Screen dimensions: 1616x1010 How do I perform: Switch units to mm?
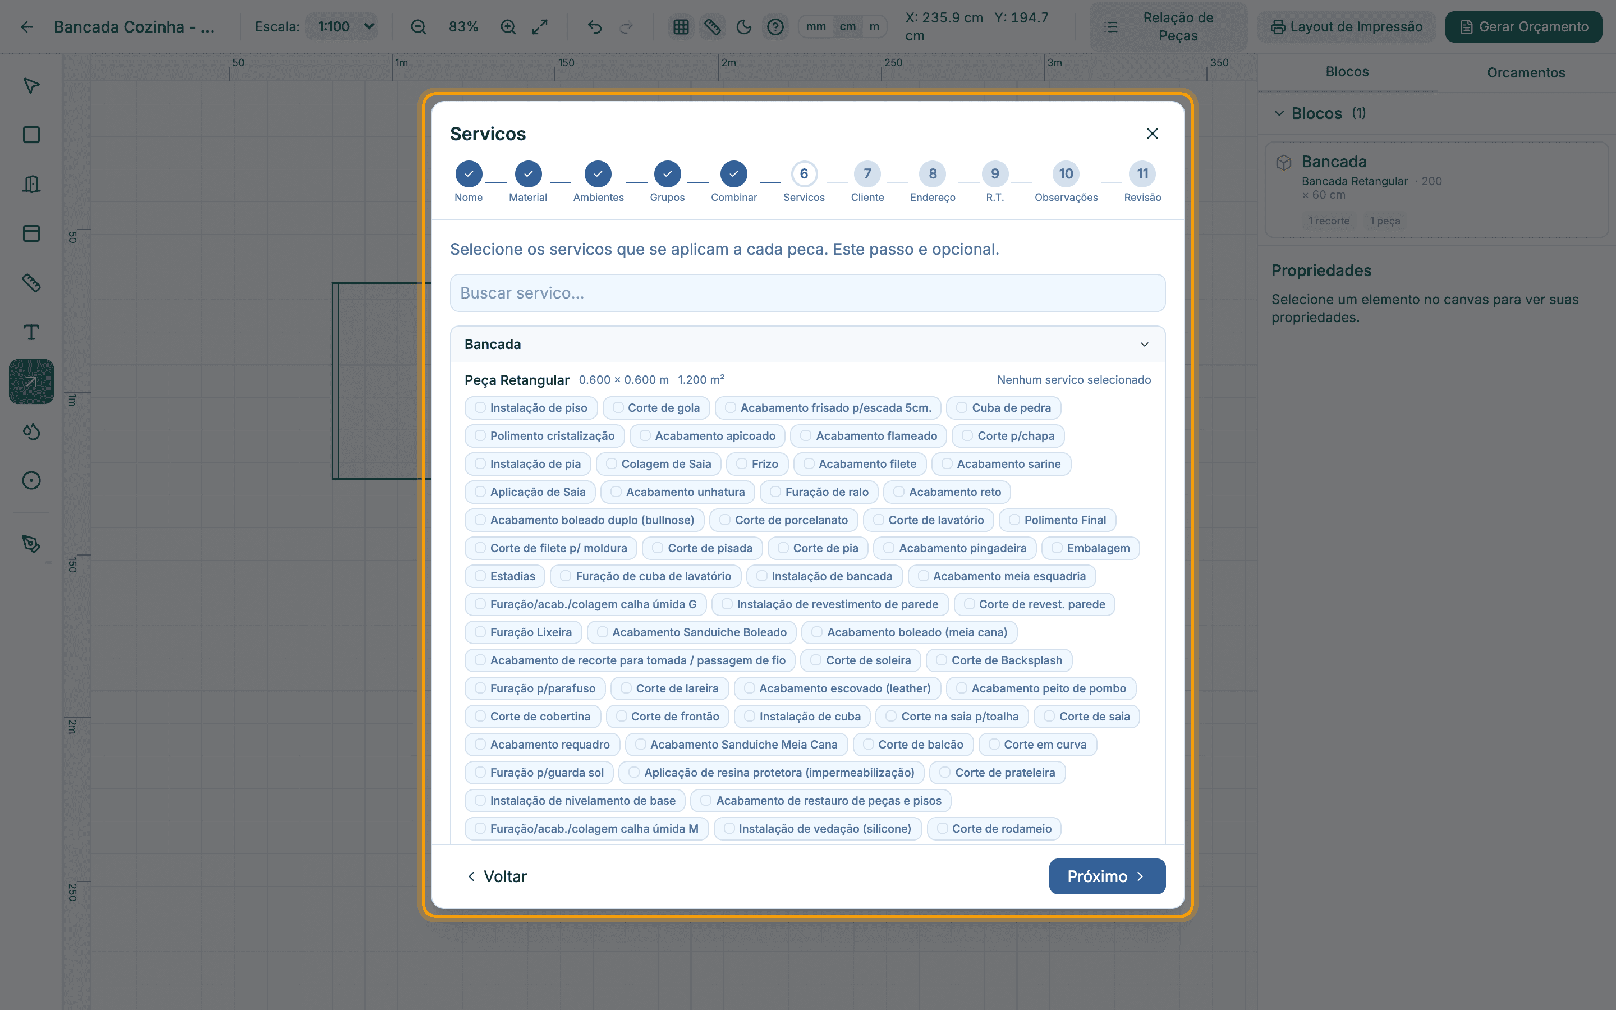tap(816, 27)
